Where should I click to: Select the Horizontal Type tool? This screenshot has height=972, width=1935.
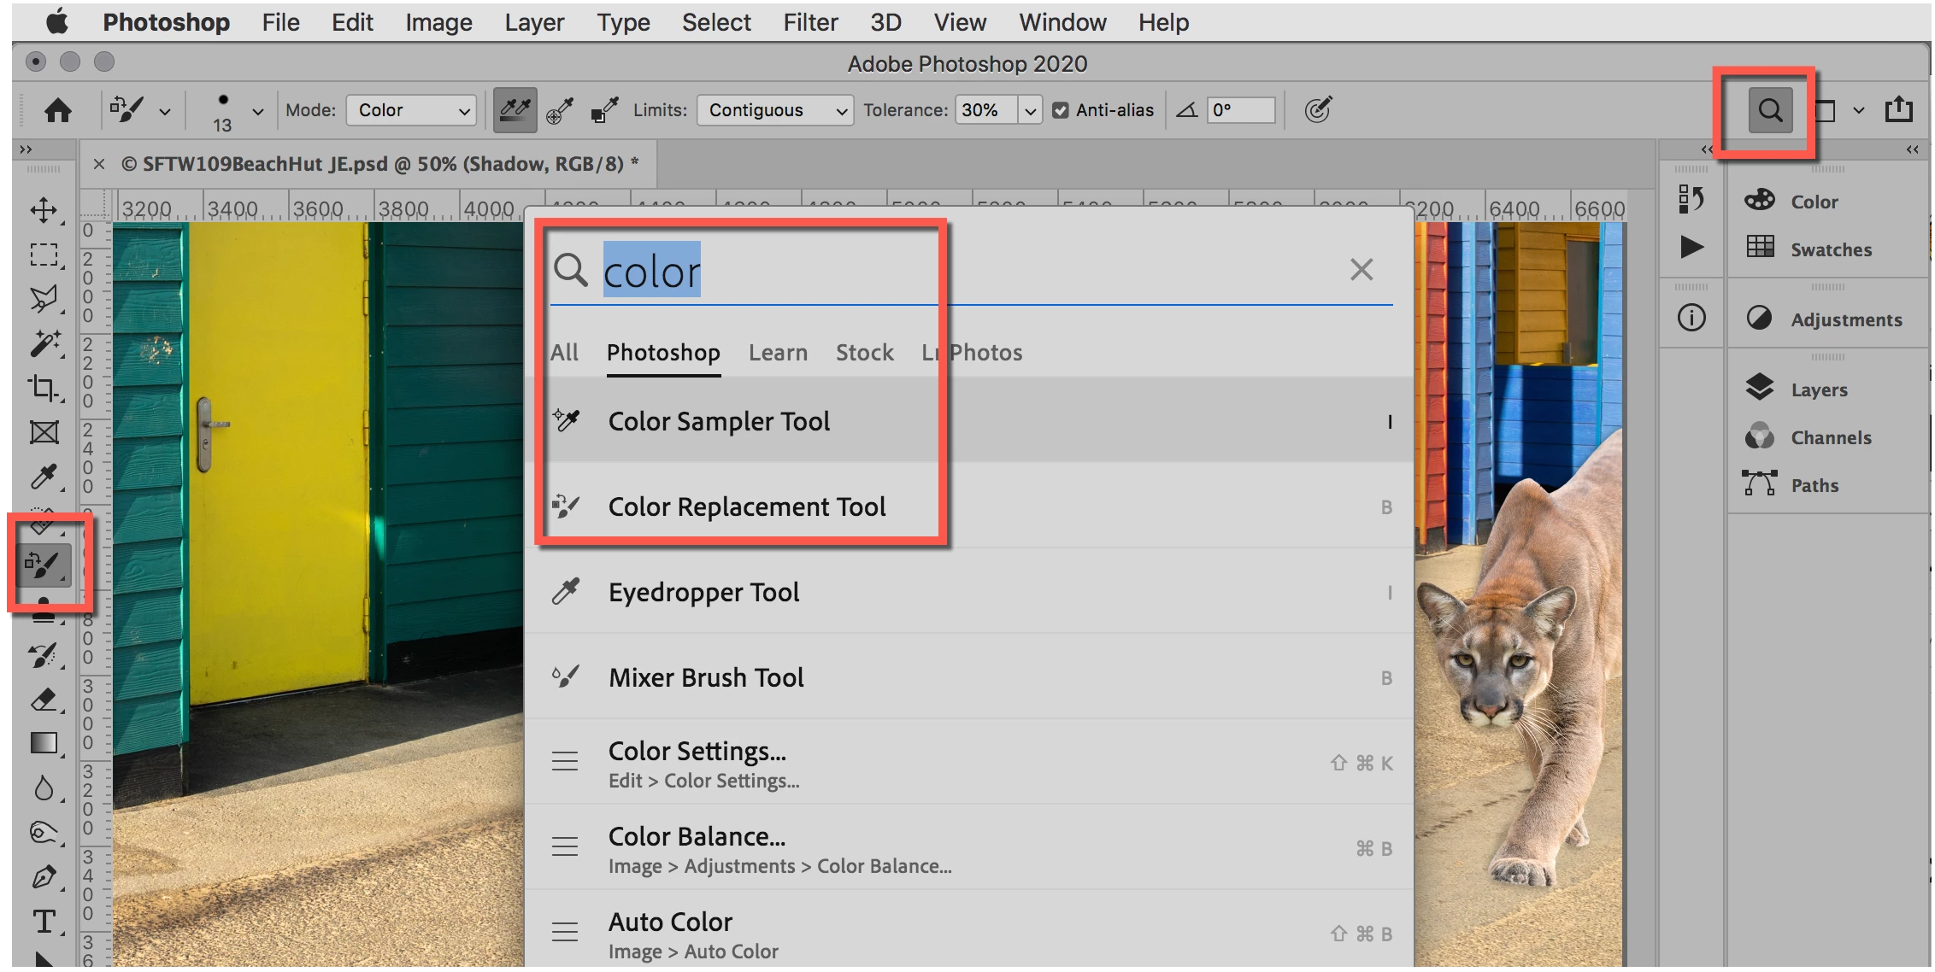(x=44, y=922)
